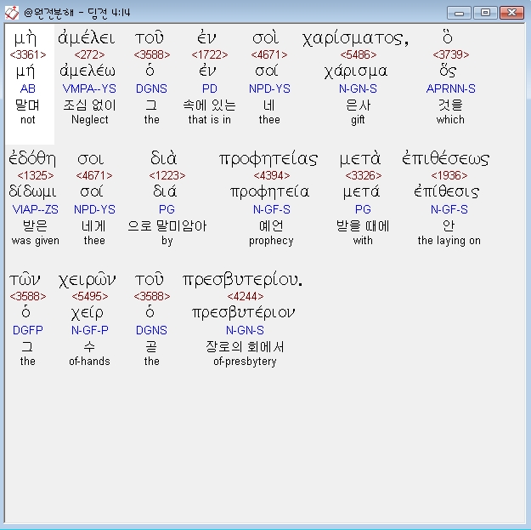
Task: Open Strong's number <5486>
Action: 359,54
